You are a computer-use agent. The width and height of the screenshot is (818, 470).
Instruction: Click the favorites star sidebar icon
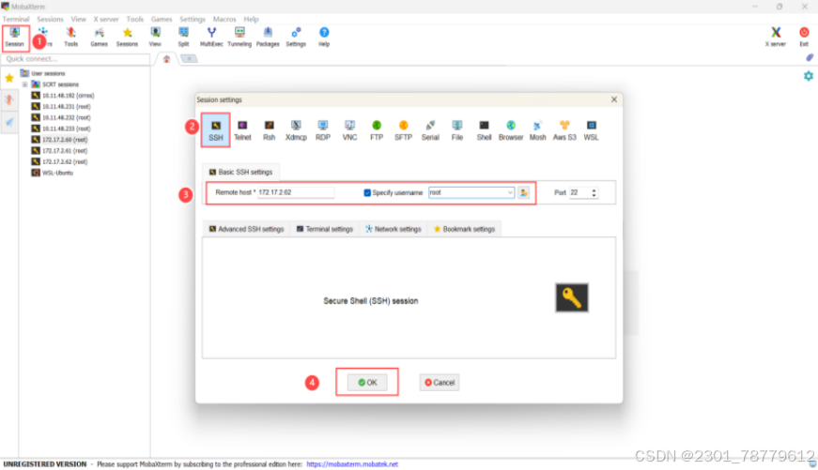pos(9,78)
